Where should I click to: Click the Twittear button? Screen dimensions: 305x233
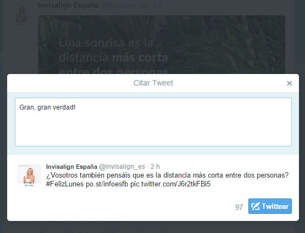pos(270,206)
